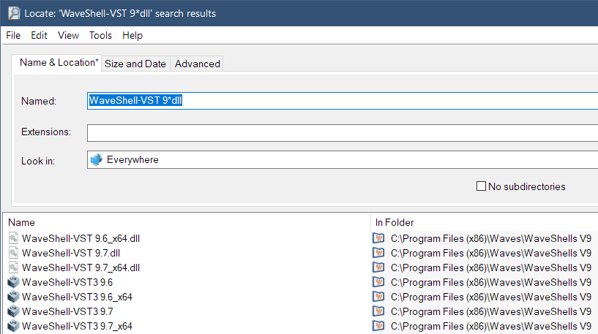Select the WaveShell-VST 9.7_x64.dll result
The width and height of the screenshot is (598, 334).
pos(81,267)
